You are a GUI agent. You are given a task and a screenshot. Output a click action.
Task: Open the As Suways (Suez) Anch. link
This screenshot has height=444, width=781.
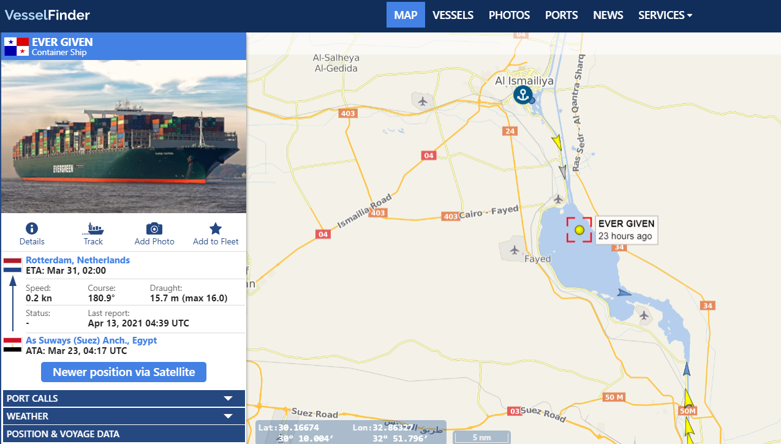[x=91, y=341]
